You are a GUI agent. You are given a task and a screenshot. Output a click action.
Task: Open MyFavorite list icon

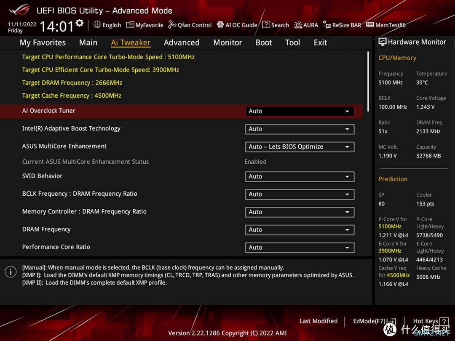pos(130,25)
